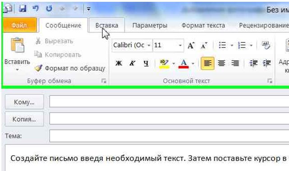Open the Буфер обмена dialog launcher
This screenshot has width=289, height=171.
tap(104, 81)
